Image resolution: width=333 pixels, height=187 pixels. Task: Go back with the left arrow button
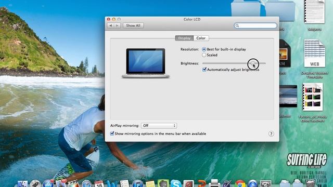[111, 25]
